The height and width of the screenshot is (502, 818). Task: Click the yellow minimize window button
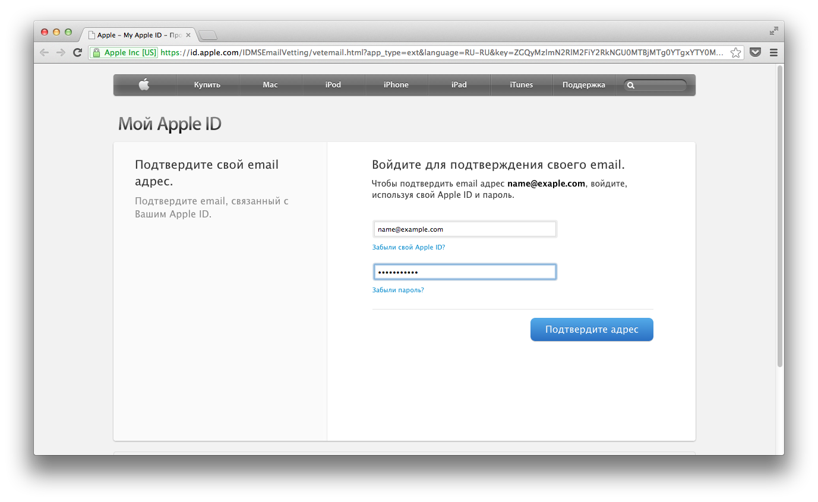pyautogui.click(x=56, y=32)
